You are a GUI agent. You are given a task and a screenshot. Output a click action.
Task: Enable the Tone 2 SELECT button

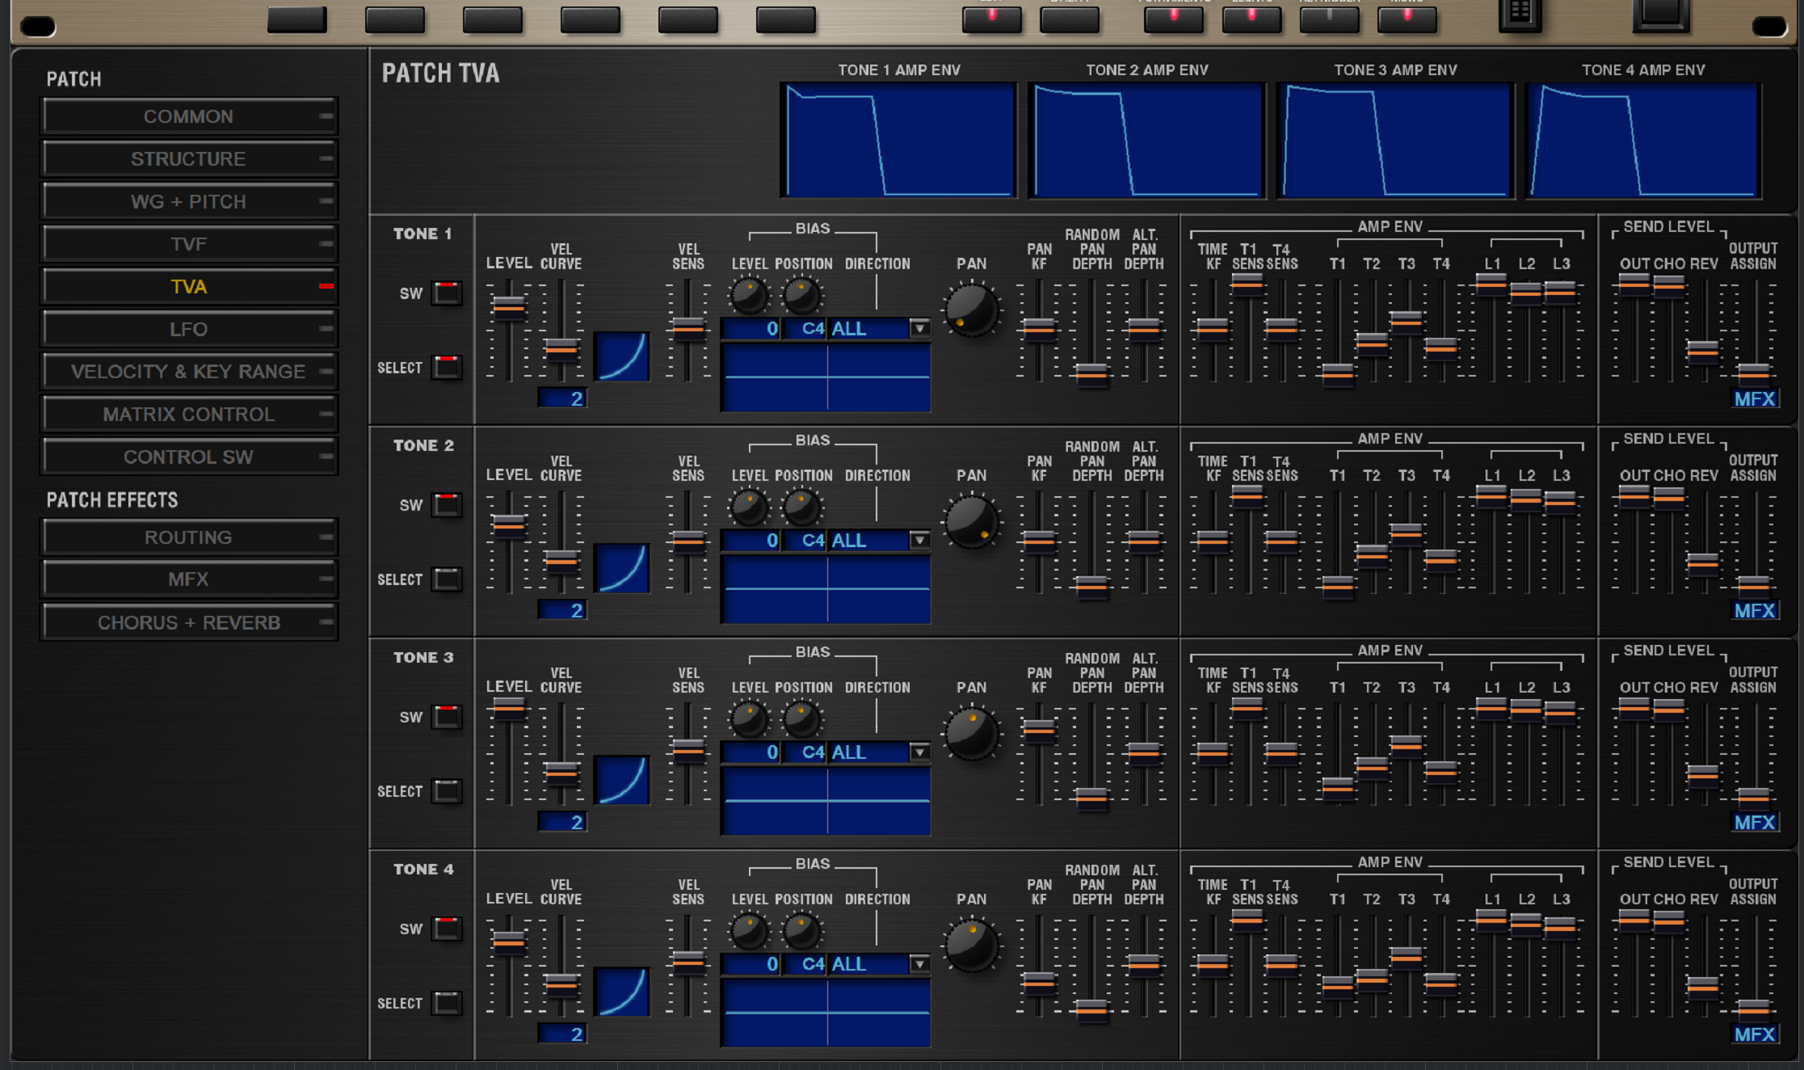tap(447, 579)
